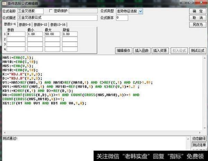Click the code line starting with VV1:=

click(x=71, y=87)
